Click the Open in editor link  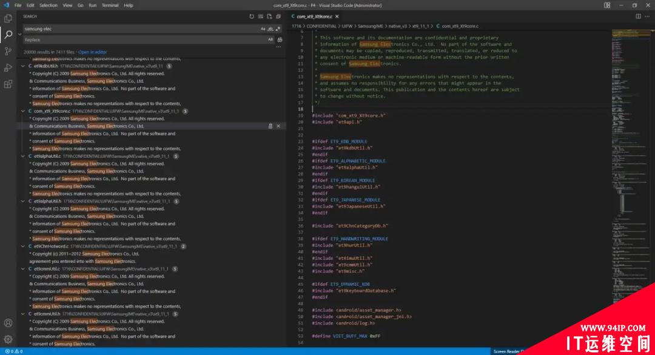(92, 52)
